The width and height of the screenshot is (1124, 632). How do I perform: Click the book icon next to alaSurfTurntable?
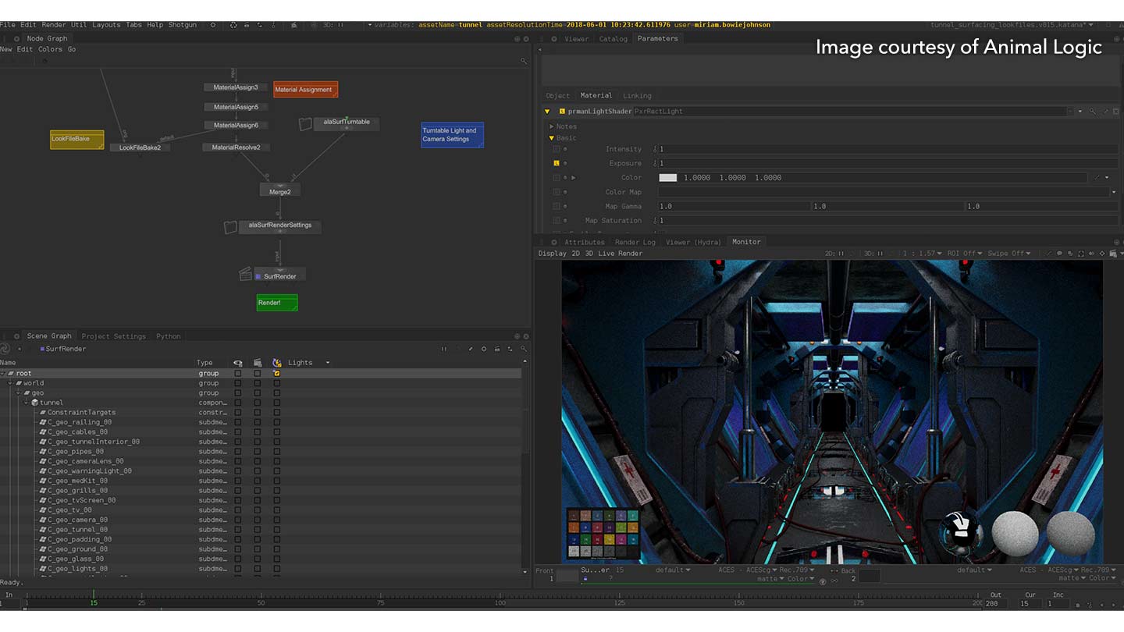click(x=306, y=123)
